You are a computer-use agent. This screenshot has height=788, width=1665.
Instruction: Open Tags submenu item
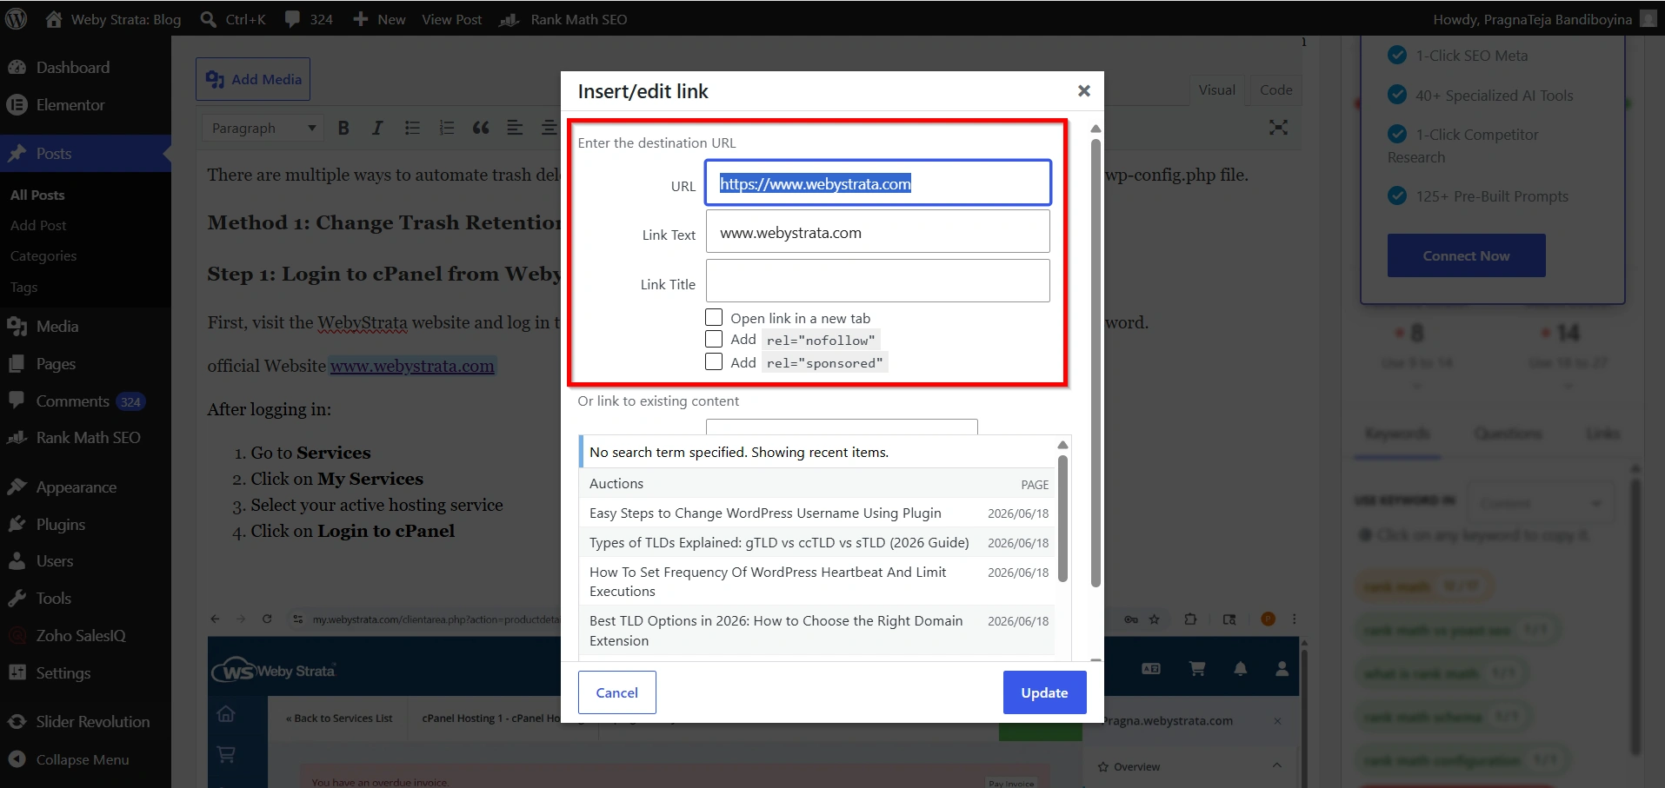click(24, 288)
